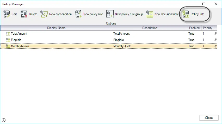The image size is (222, 124).
Task: Close the Policy Manager window with X
Action: [x=216, y=4]
